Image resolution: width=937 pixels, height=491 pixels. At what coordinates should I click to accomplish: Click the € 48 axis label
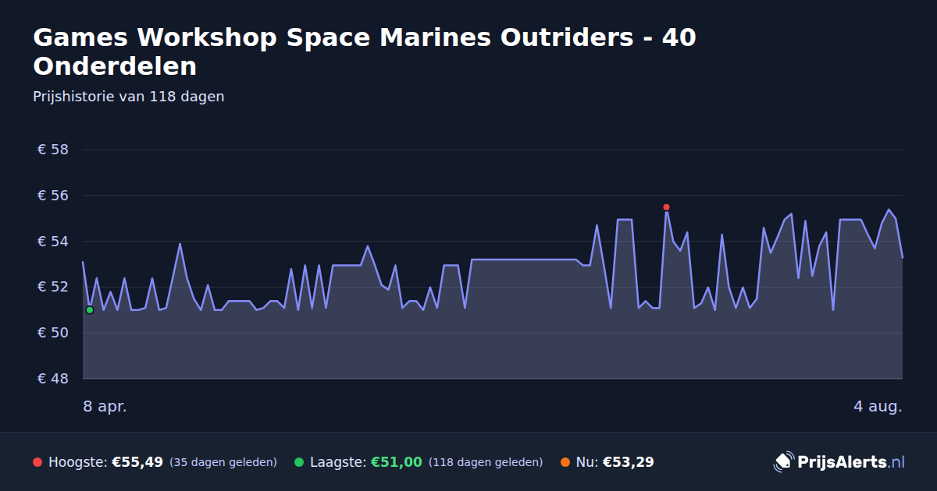click(x=53, y=379)
